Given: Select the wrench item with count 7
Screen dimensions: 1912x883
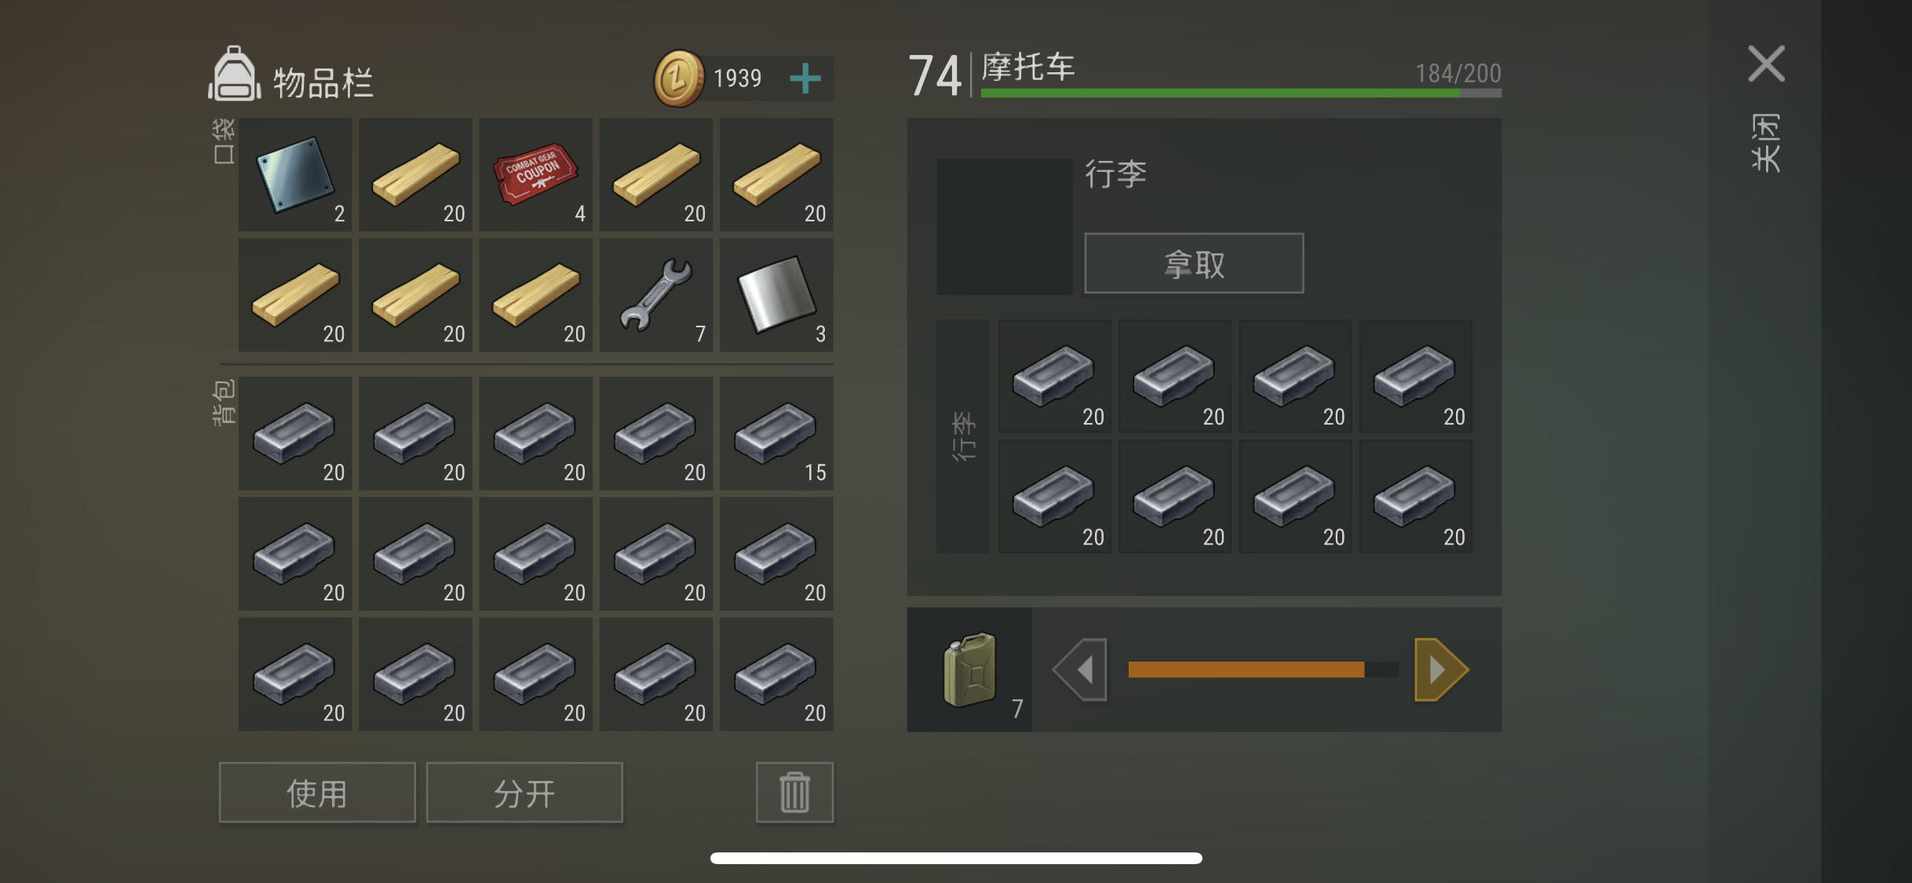Looking at the screenshot, I should 656,294.
